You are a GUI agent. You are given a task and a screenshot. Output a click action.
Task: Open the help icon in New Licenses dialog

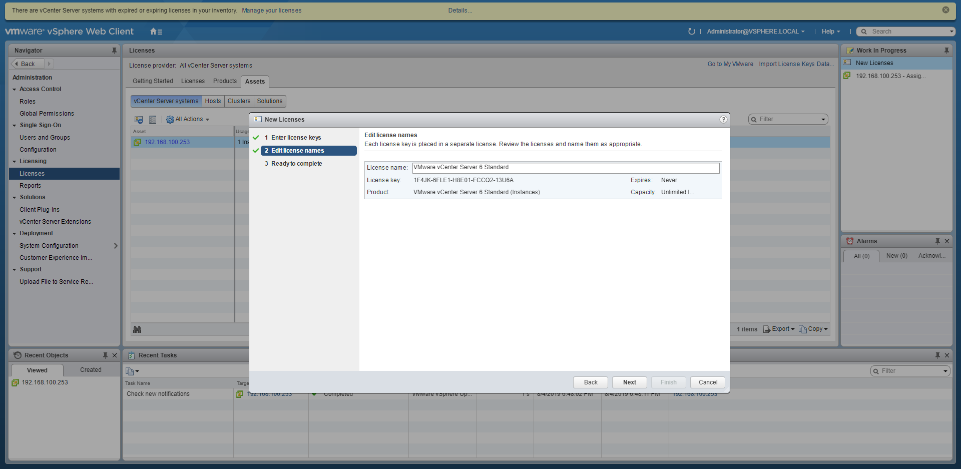(723, 120)
